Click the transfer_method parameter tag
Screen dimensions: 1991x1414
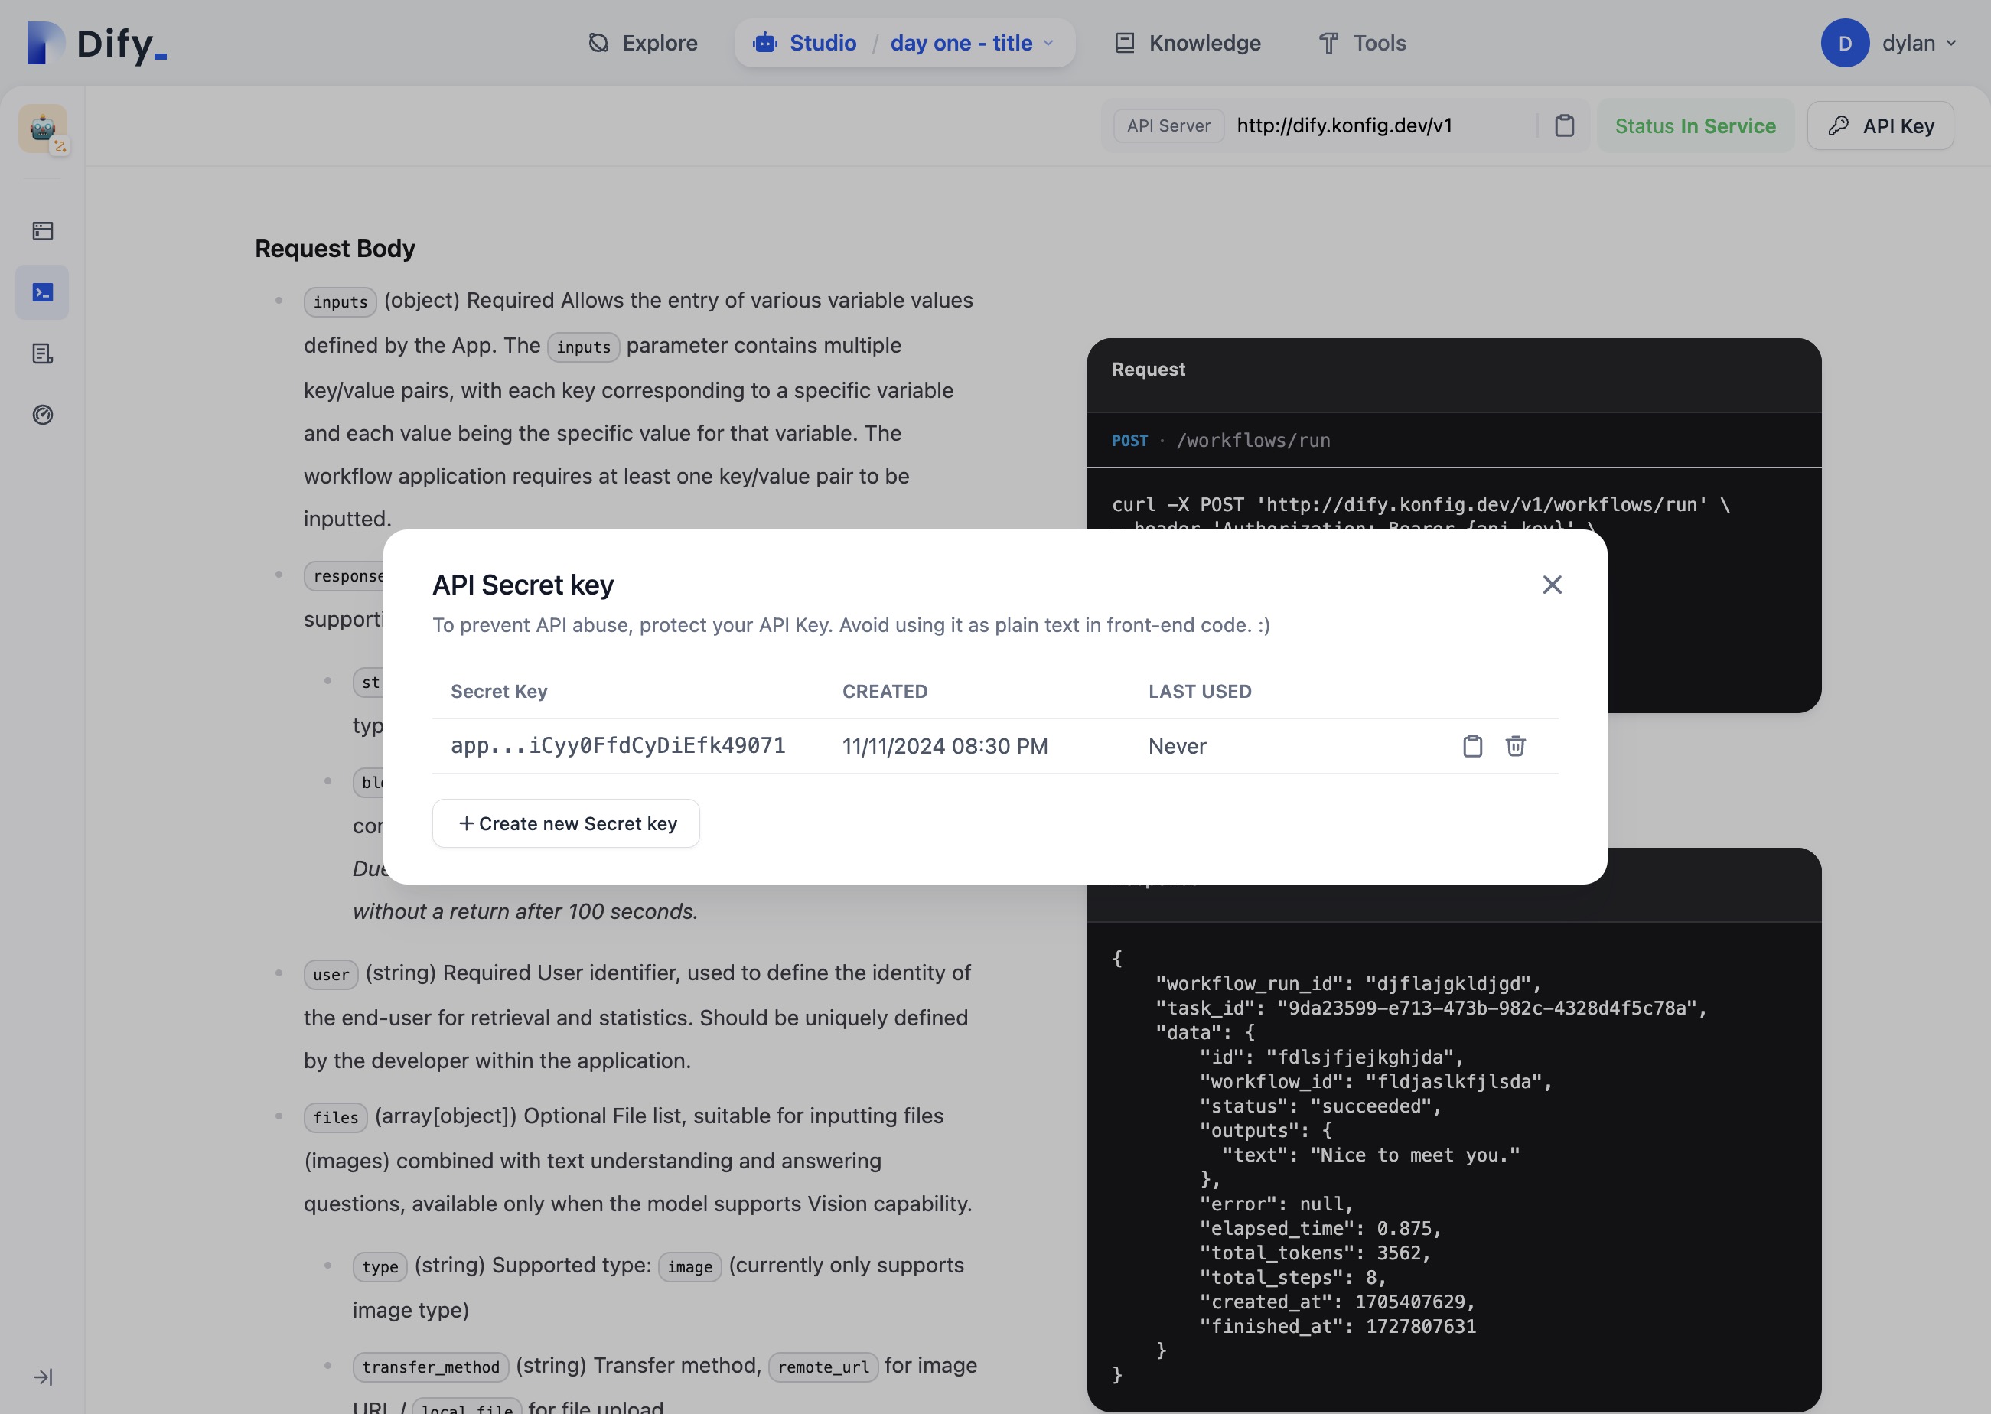pos(431,1367)
